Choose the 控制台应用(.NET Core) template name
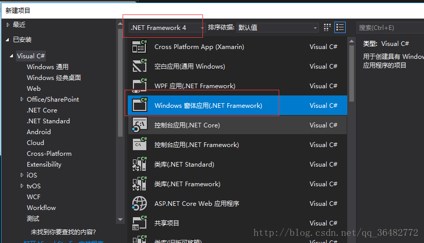 187,125
